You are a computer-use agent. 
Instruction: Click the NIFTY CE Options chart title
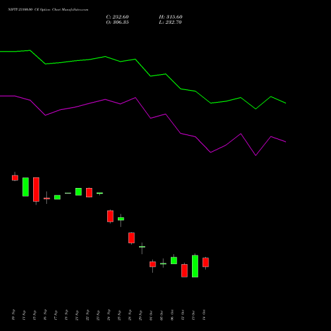[48, 10]
